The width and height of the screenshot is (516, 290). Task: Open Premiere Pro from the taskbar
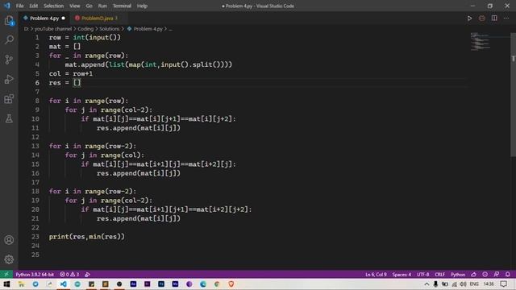(x=147, y=284)
